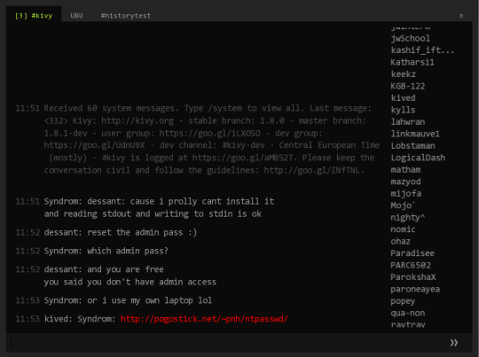Click message 'or i use my own laptop lol'
479x357 pixels.
pyautogui.click(x=149, y=300)
